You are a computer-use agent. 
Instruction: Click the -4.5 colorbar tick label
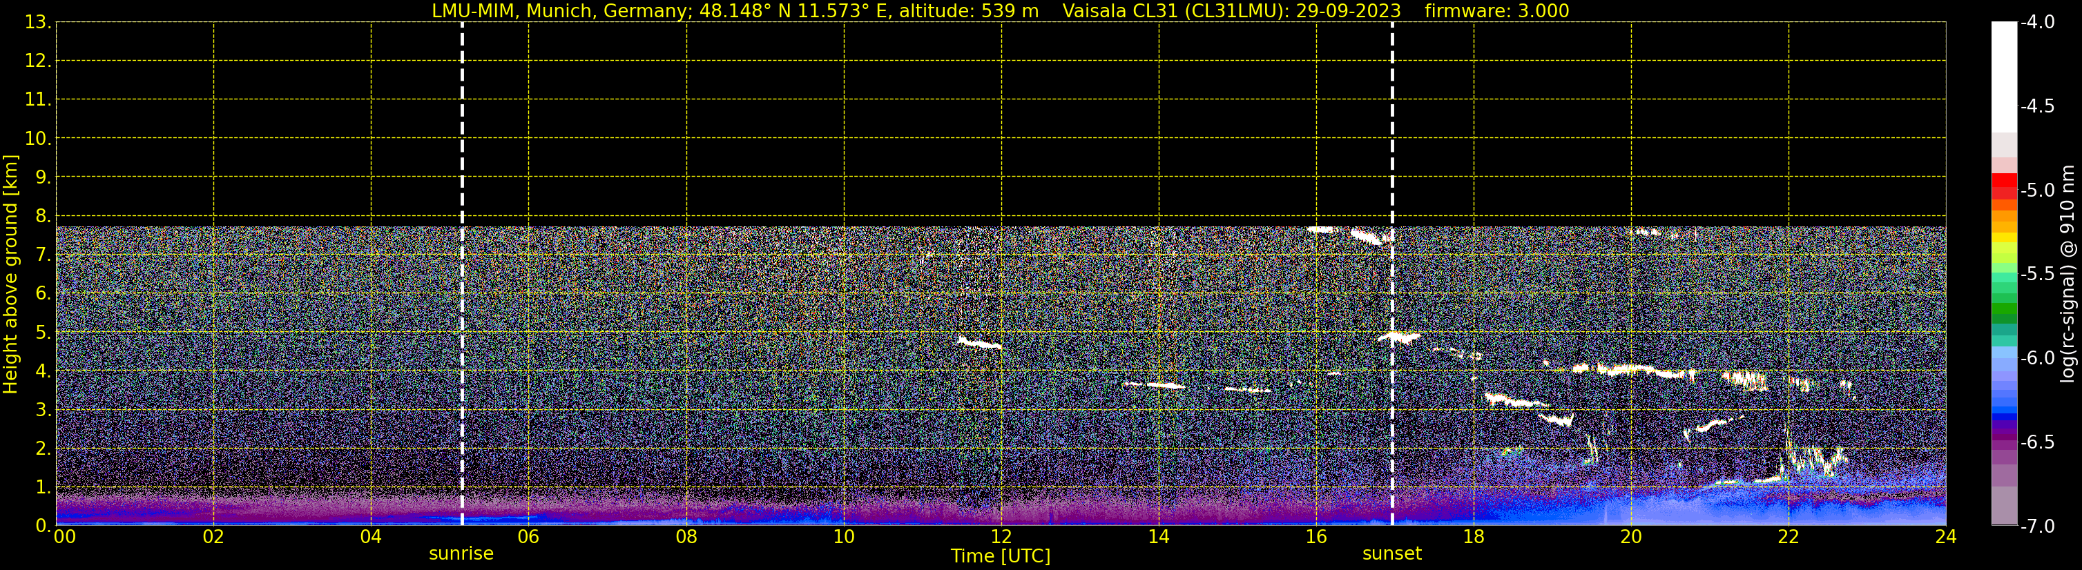(2036, 106)
